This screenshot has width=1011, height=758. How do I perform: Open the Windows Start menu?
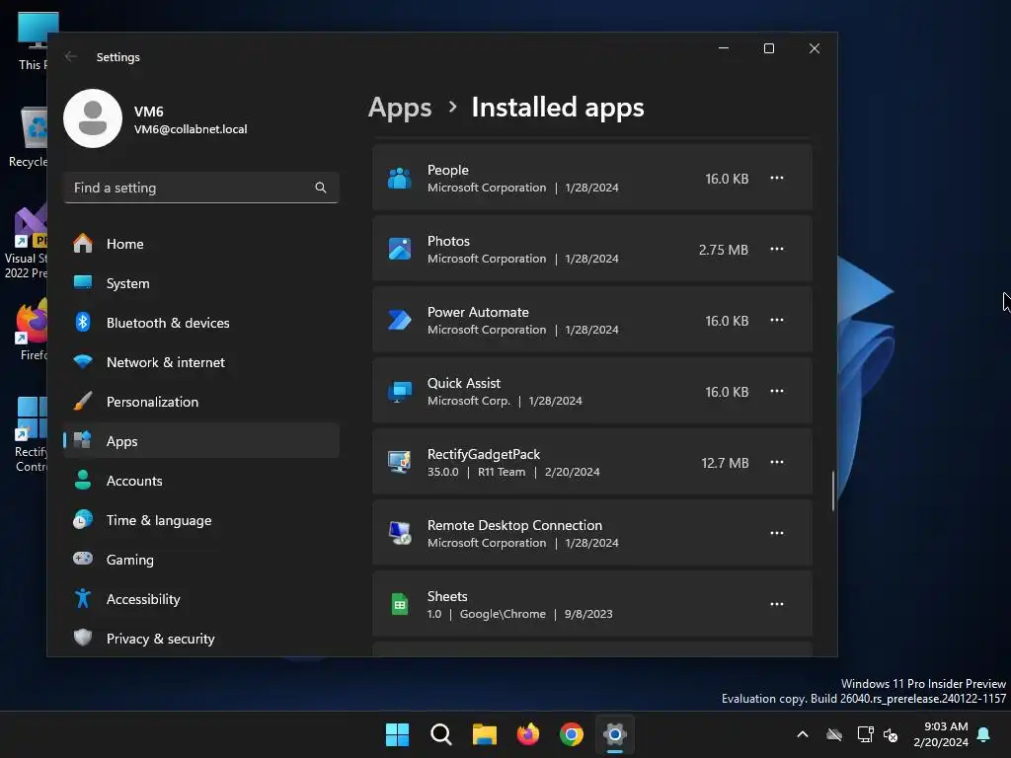pos(397,734)
